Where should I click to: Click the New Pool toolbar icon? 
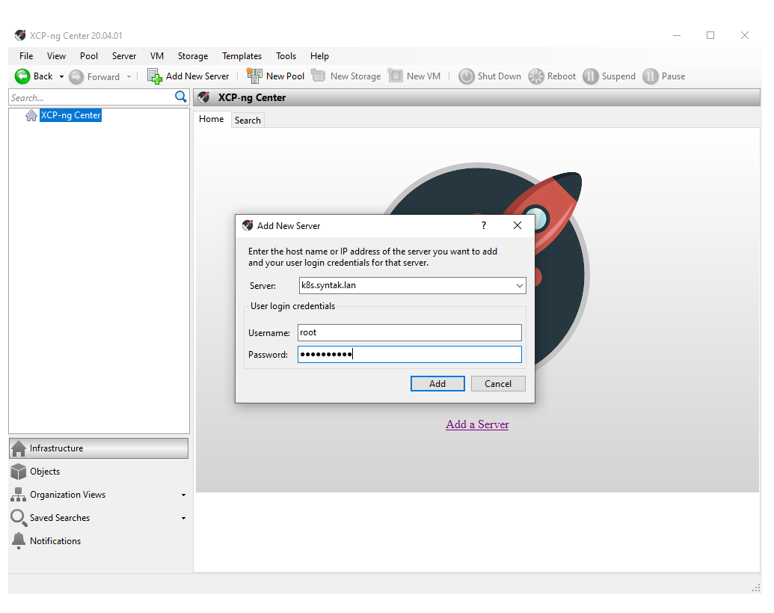(x=255, y=76)
